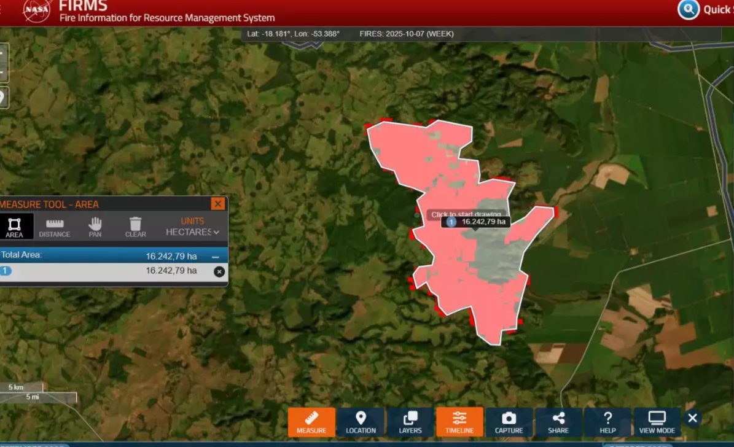Switch View Mode display
Viewport: 734px width, 447px height.
click(657, 422)
